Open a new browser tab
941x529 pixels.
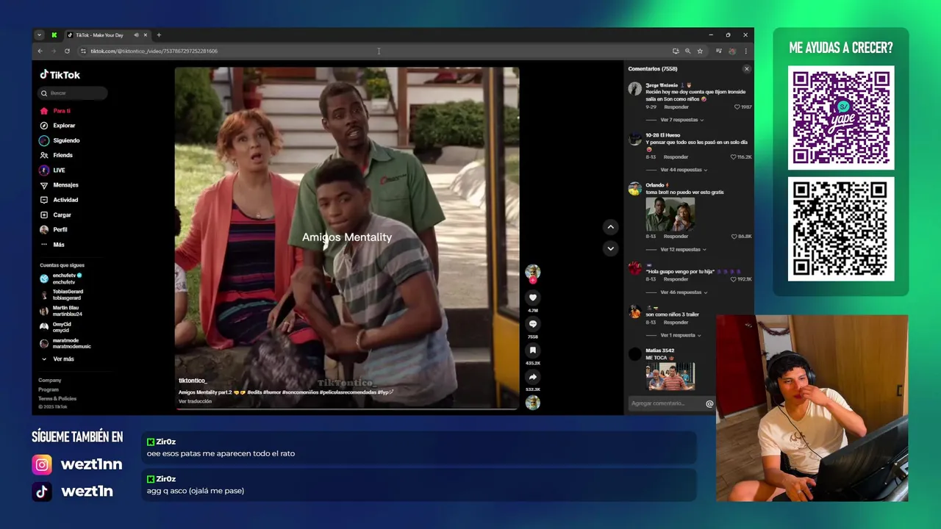pyautogui.click(x=159, y=35)
